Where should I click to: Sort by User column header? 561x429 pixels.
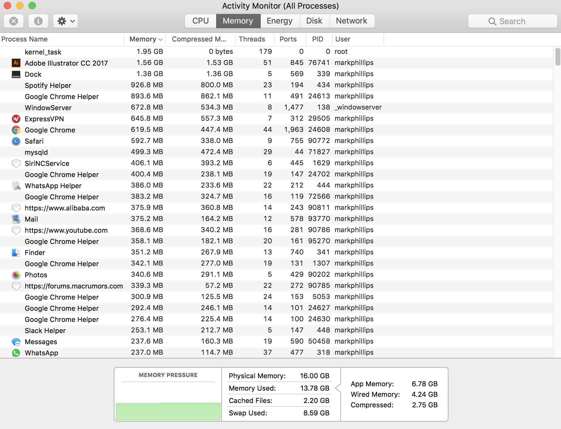click(358, 39)
